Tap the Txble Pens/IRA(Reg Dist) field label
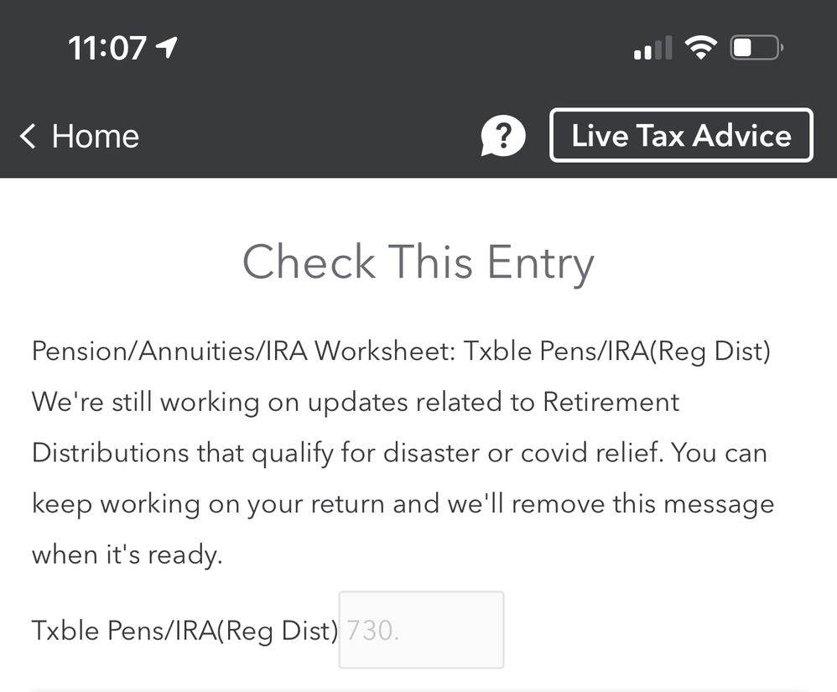The height and width of the screenshot is (692, 837). [x=184, y=630]
